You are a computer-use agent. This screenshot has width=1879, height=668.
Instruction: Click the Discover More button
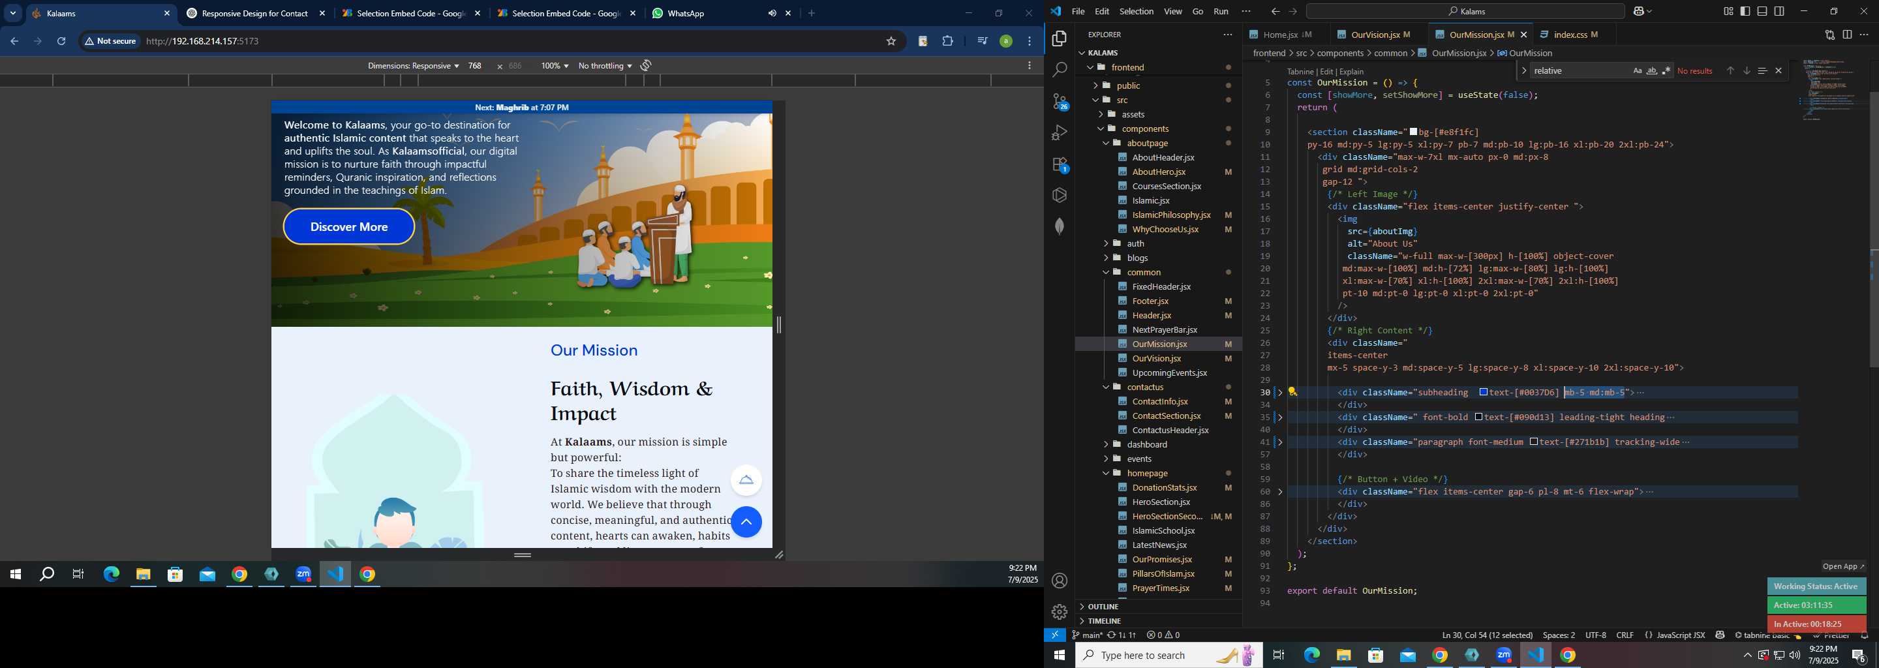[348, 227]
